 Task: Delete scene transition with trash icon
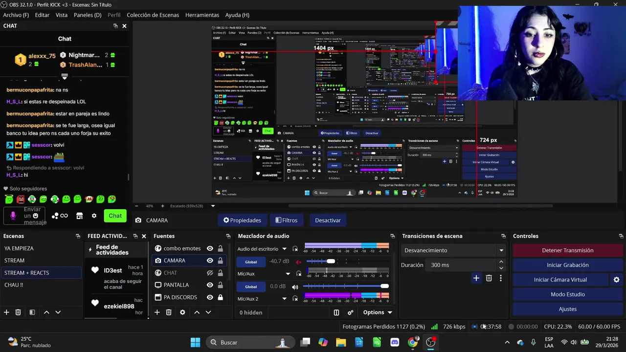click(x=489, y=278)
